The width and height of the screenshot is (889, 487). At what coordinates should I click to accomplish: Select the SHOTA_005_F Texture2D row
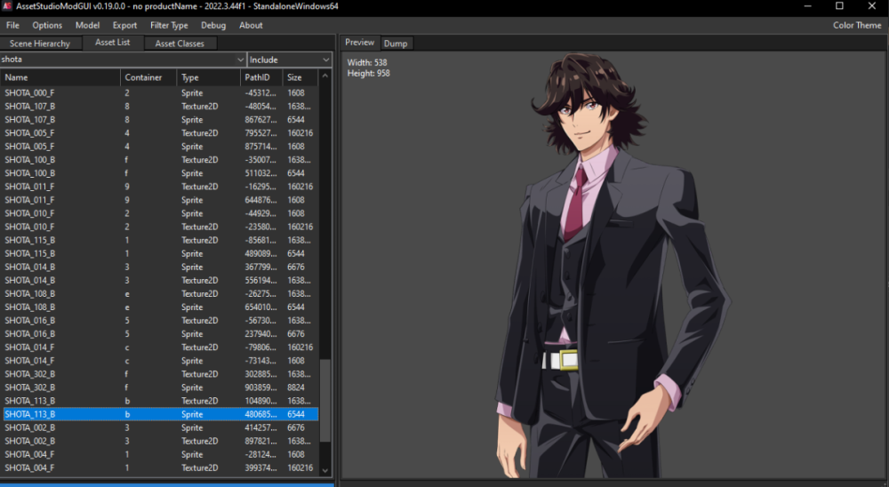click(160, 133)
